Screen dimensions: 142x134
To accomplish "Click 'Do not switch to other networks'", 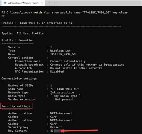I will 76,68.
